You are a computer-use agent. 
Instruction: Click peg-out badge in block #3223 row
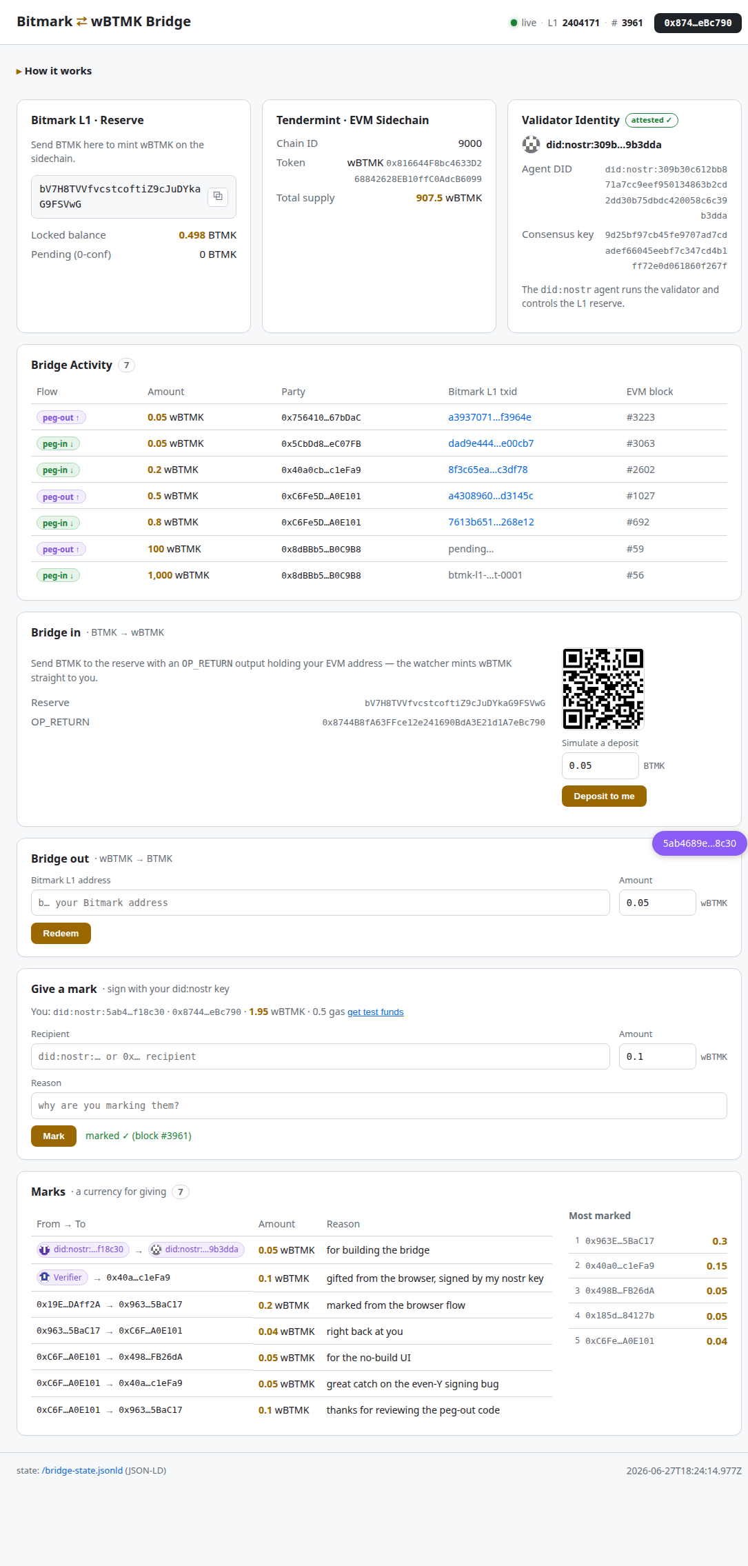pyautogui.click(x=61, y=418)
